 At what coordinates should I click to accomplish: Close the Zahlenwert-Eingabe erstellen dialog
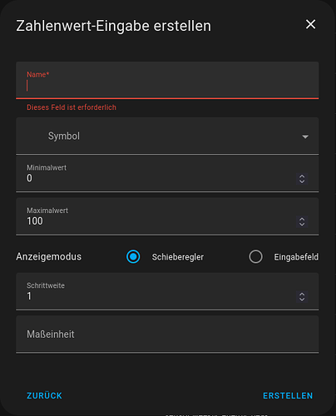310,24
